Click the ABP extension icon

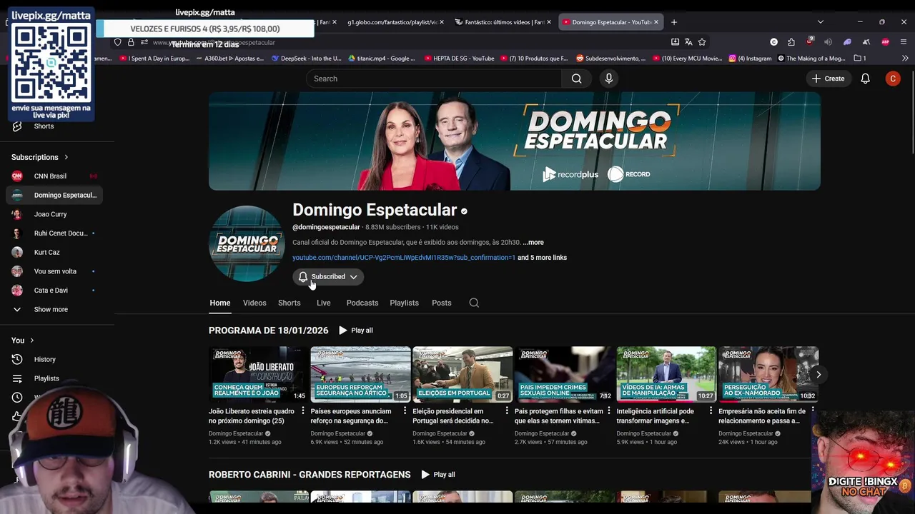pyautogui.click(x=885, y=42)
